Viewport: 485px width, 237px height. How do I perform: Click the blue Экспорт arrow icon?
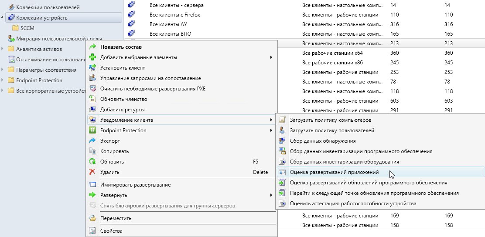tap(92, 141)
